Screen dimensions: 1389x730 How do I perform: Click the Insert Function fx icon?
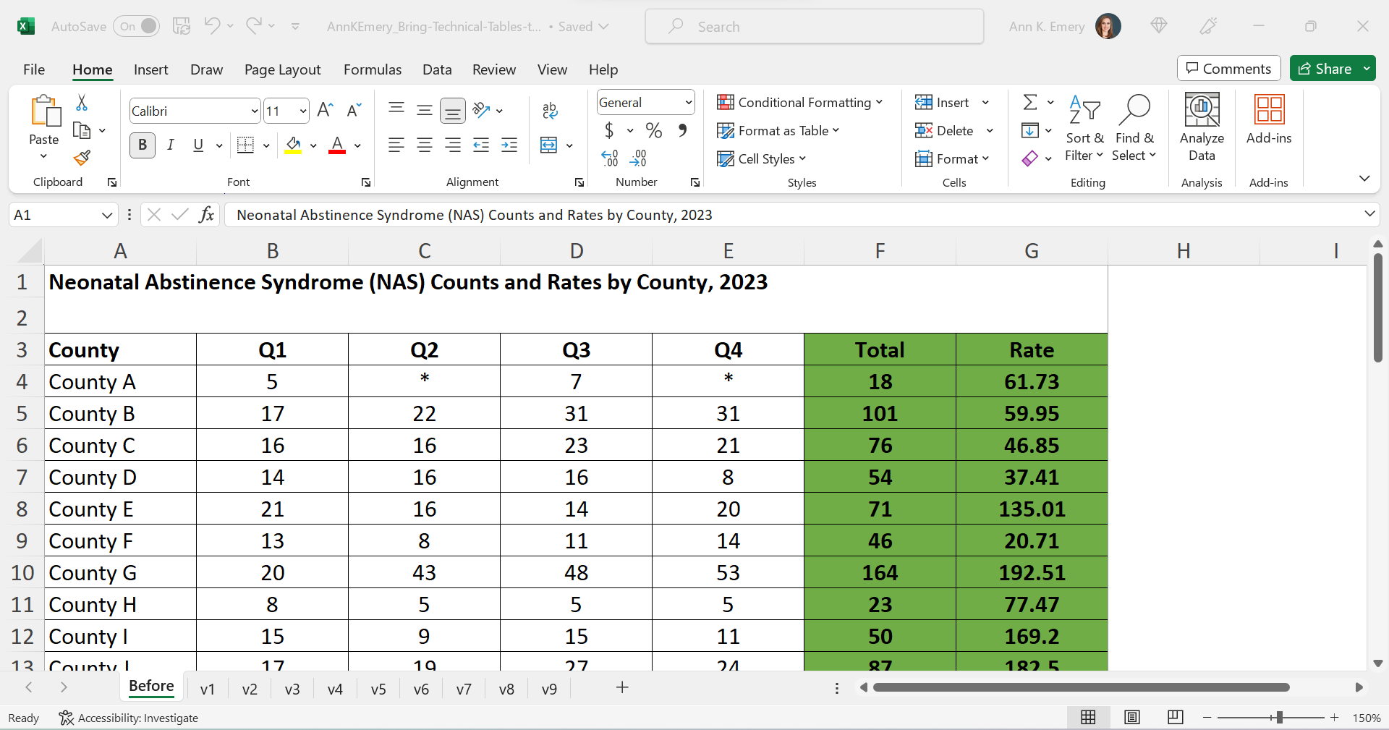[206, 214]
